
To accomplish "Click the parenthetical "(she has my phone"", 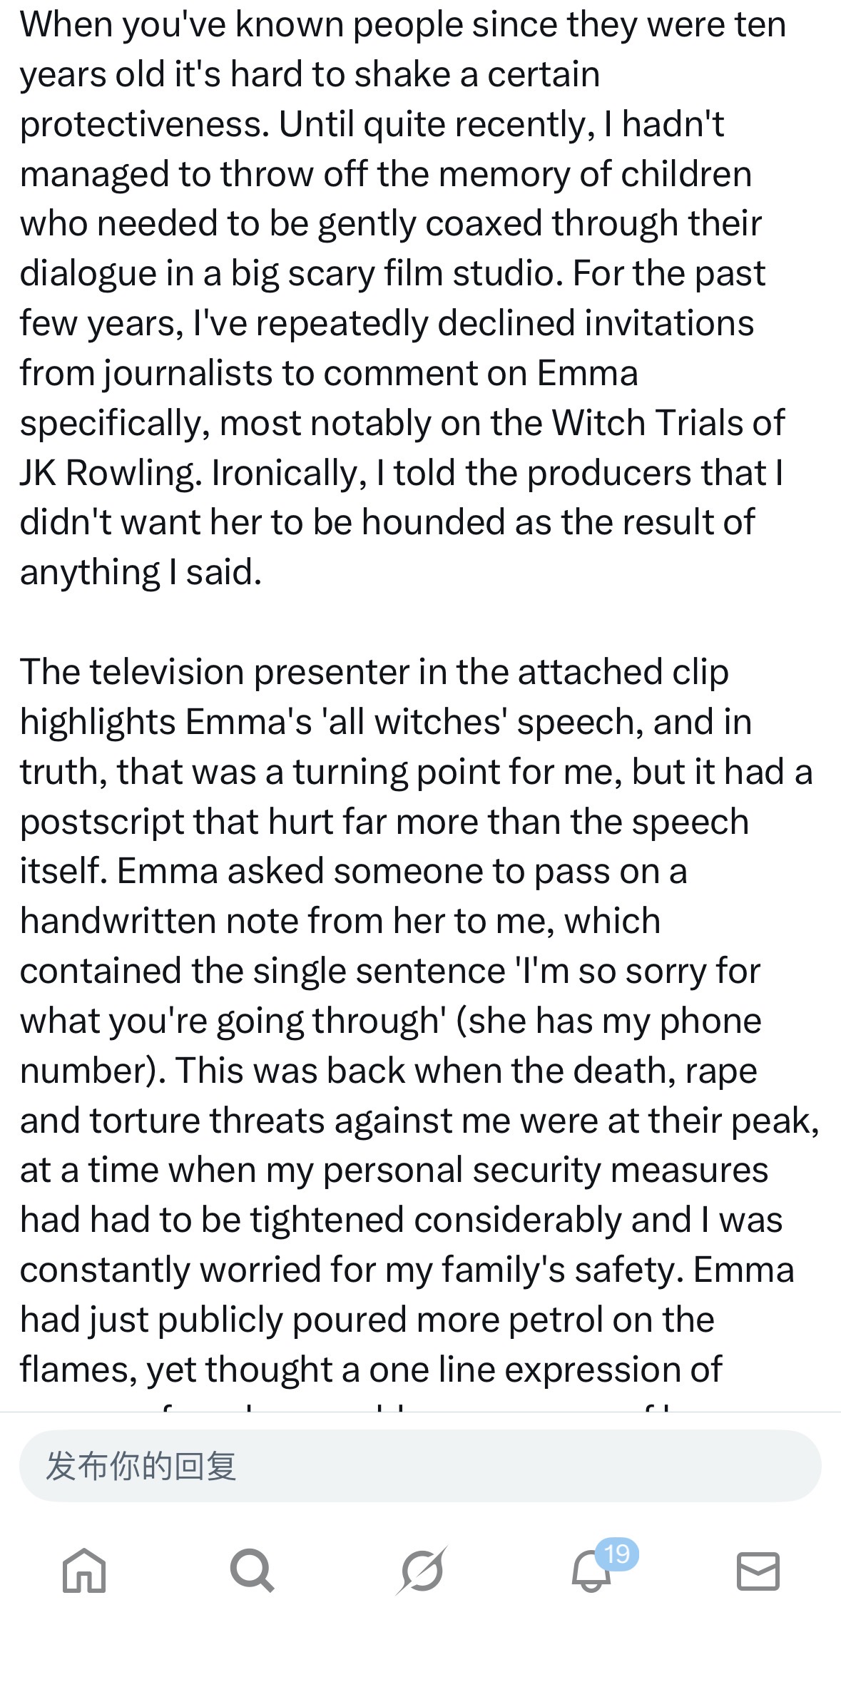I will 608,1021.
